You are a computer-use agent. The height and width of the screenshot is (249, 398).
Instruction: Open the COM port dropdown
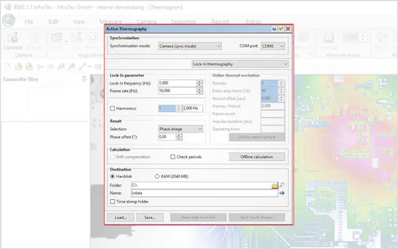pyautogui.click(x=273, y=46)
